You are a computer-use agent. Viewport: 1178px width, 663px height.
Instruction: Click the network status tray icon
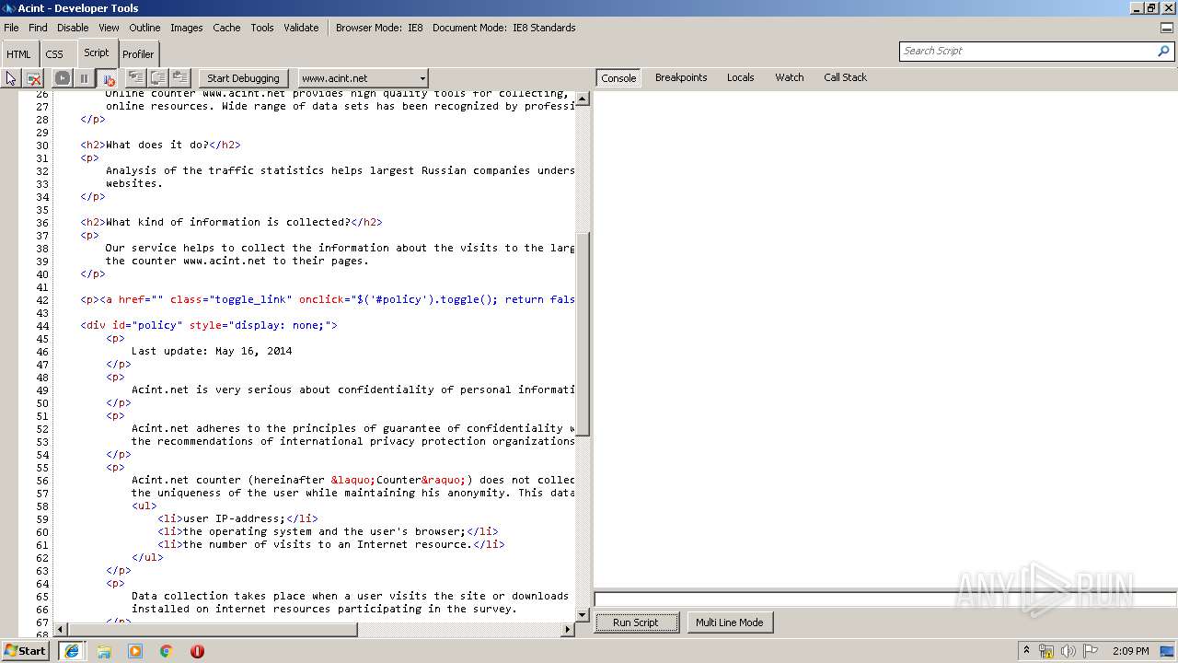point(1046,651)
